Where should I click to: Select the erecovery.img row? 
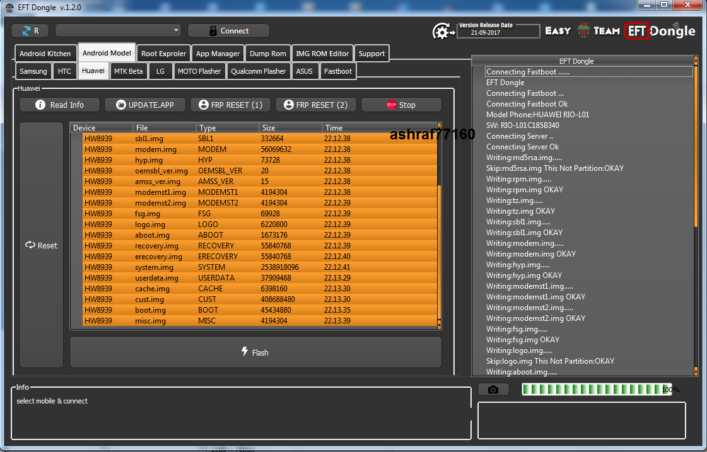pos(260,257)
